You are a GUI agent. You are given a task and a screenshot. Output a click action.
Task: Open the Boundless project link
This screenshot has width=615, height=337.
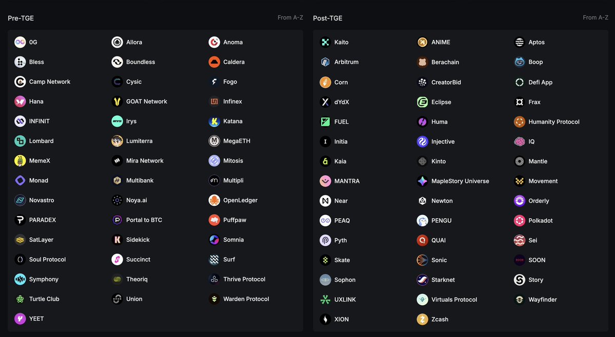click(141, 62)
